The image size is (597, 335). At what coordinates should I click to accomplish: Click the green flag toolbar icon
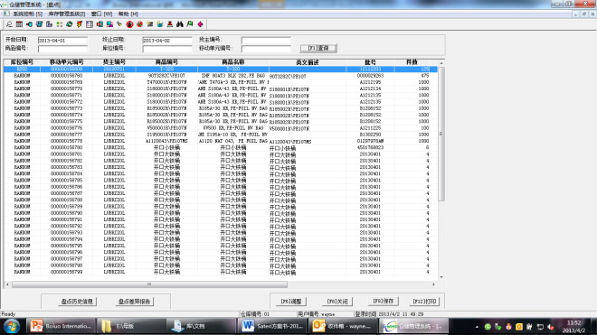[190, 24]
